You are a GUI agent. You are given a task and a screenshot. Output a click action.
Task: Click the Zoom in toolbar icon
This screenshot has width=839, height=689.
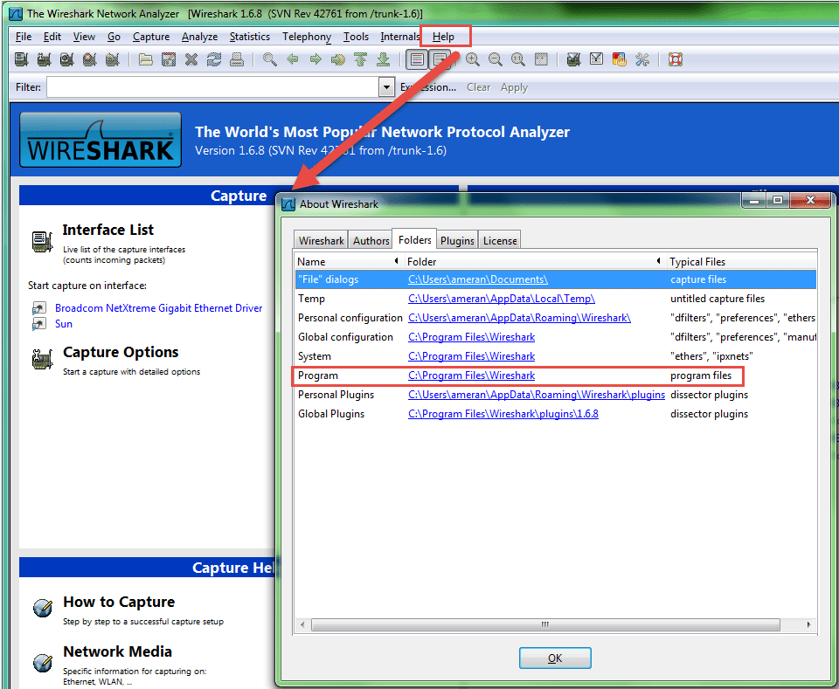point(473,59)
